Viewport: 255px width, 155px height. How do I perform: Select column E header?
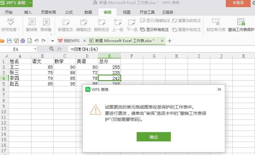click(109, 56)
